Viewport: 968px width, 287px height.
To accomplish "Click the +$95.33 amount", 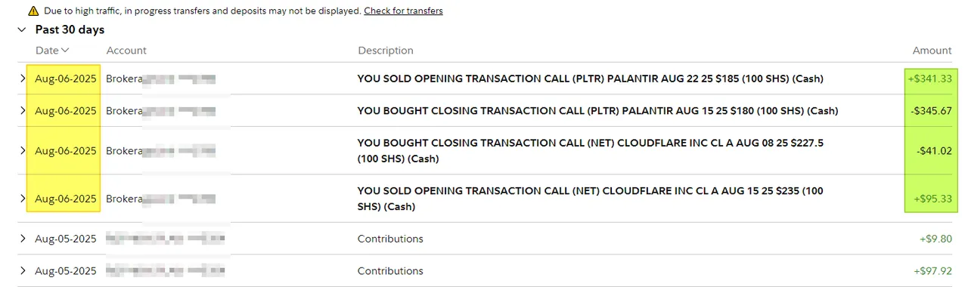I will [x=933, y=199].
